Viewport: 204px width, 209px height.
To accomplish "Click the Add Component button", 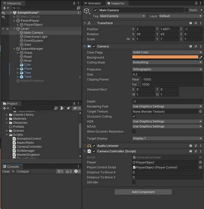I will [x=143, y=192].
